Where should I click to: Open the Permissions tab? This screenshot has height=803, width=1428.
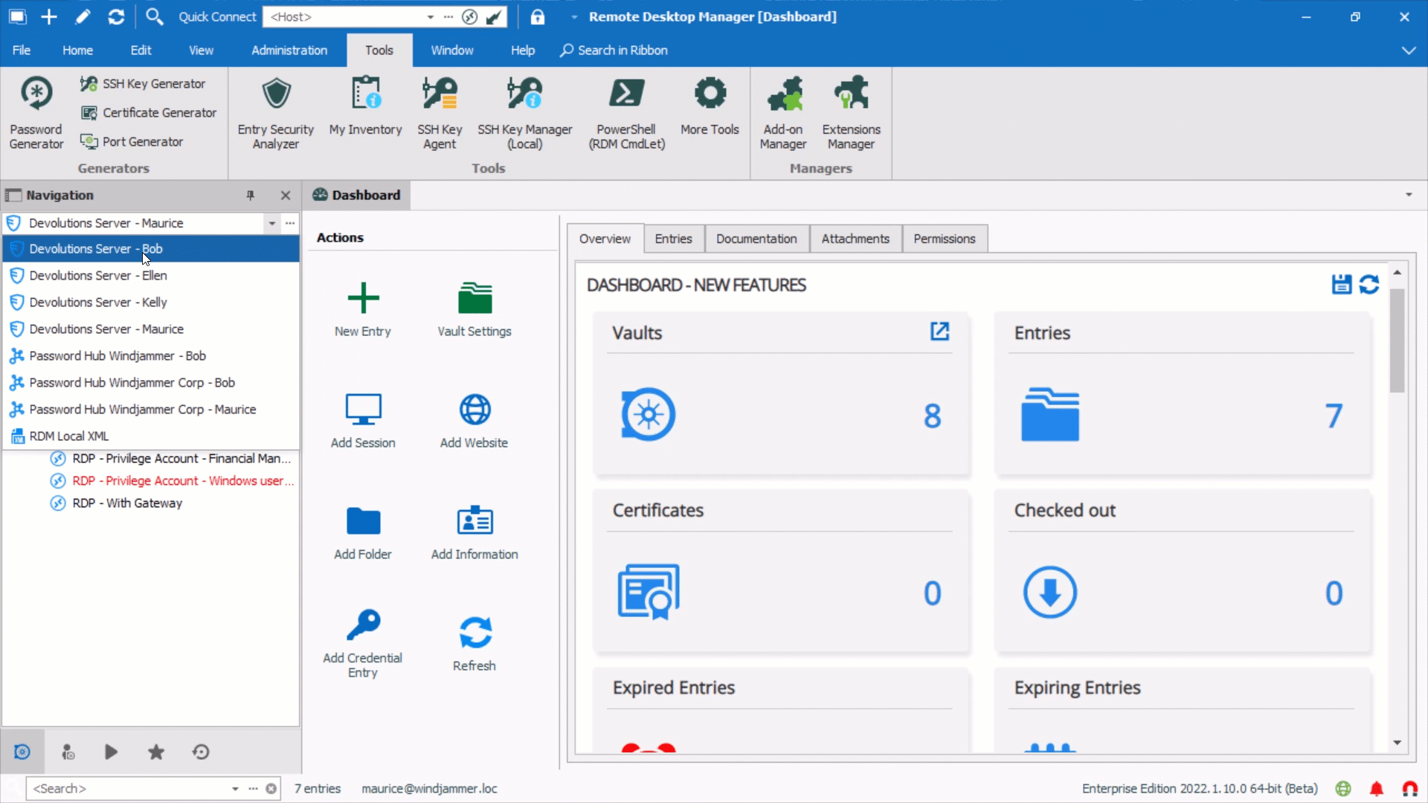944,239
